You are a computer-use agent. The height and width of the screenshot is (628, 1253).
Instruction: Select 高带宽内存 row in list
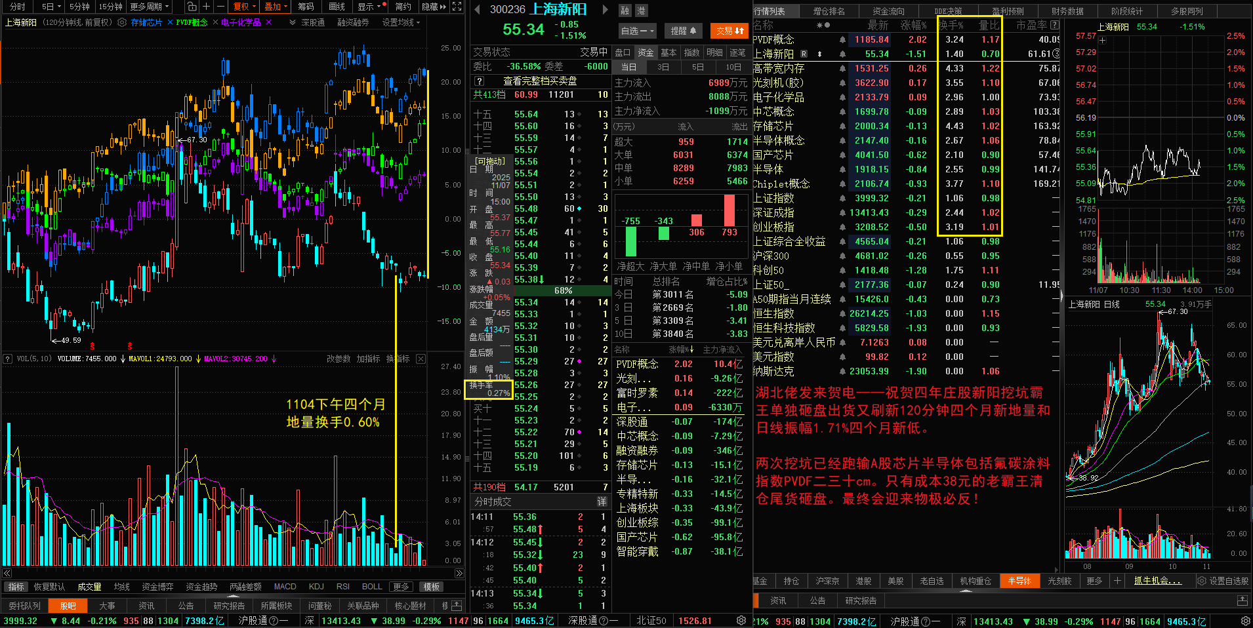pos(905,68)
